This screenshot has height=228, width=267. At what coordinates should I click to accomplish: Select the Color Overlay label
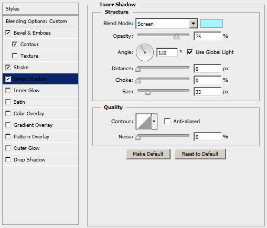click(29, 114)
